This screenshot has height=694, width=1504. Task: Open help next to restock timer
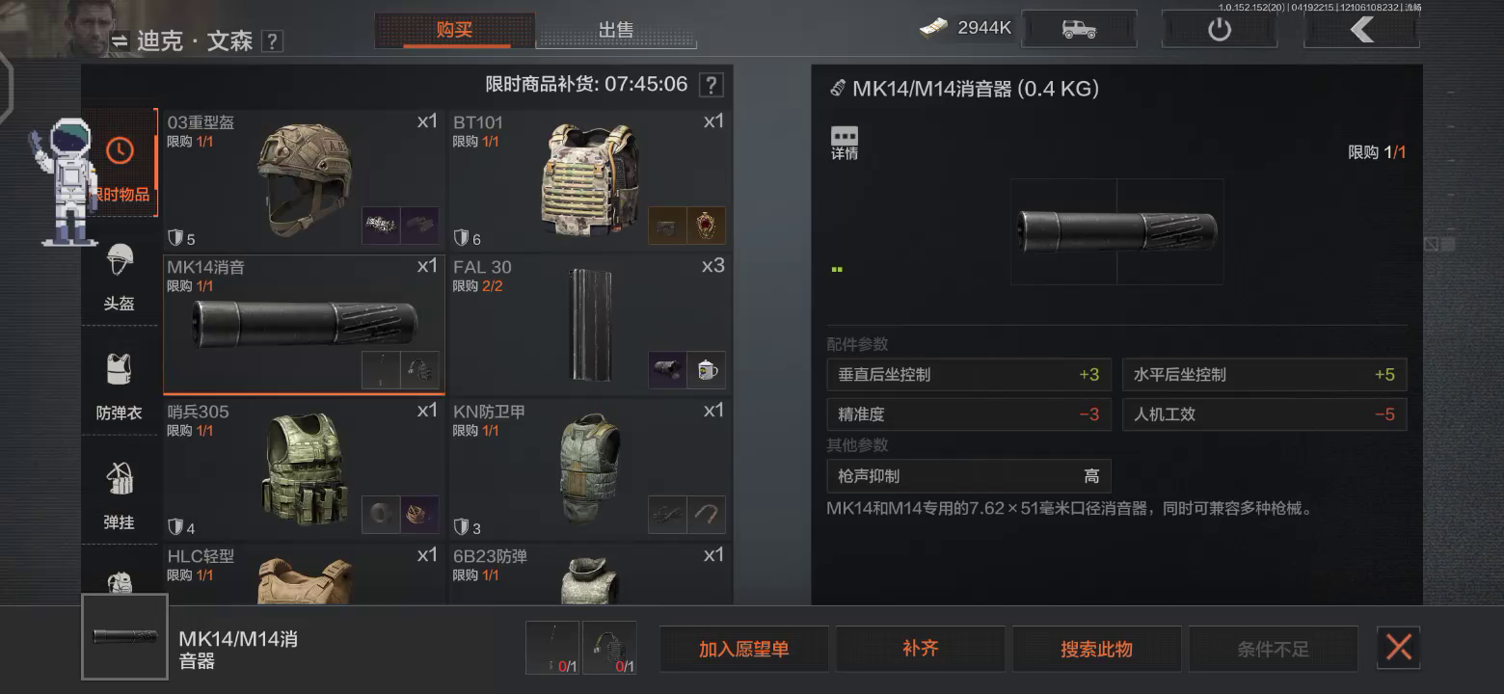[x=711, y=85]
